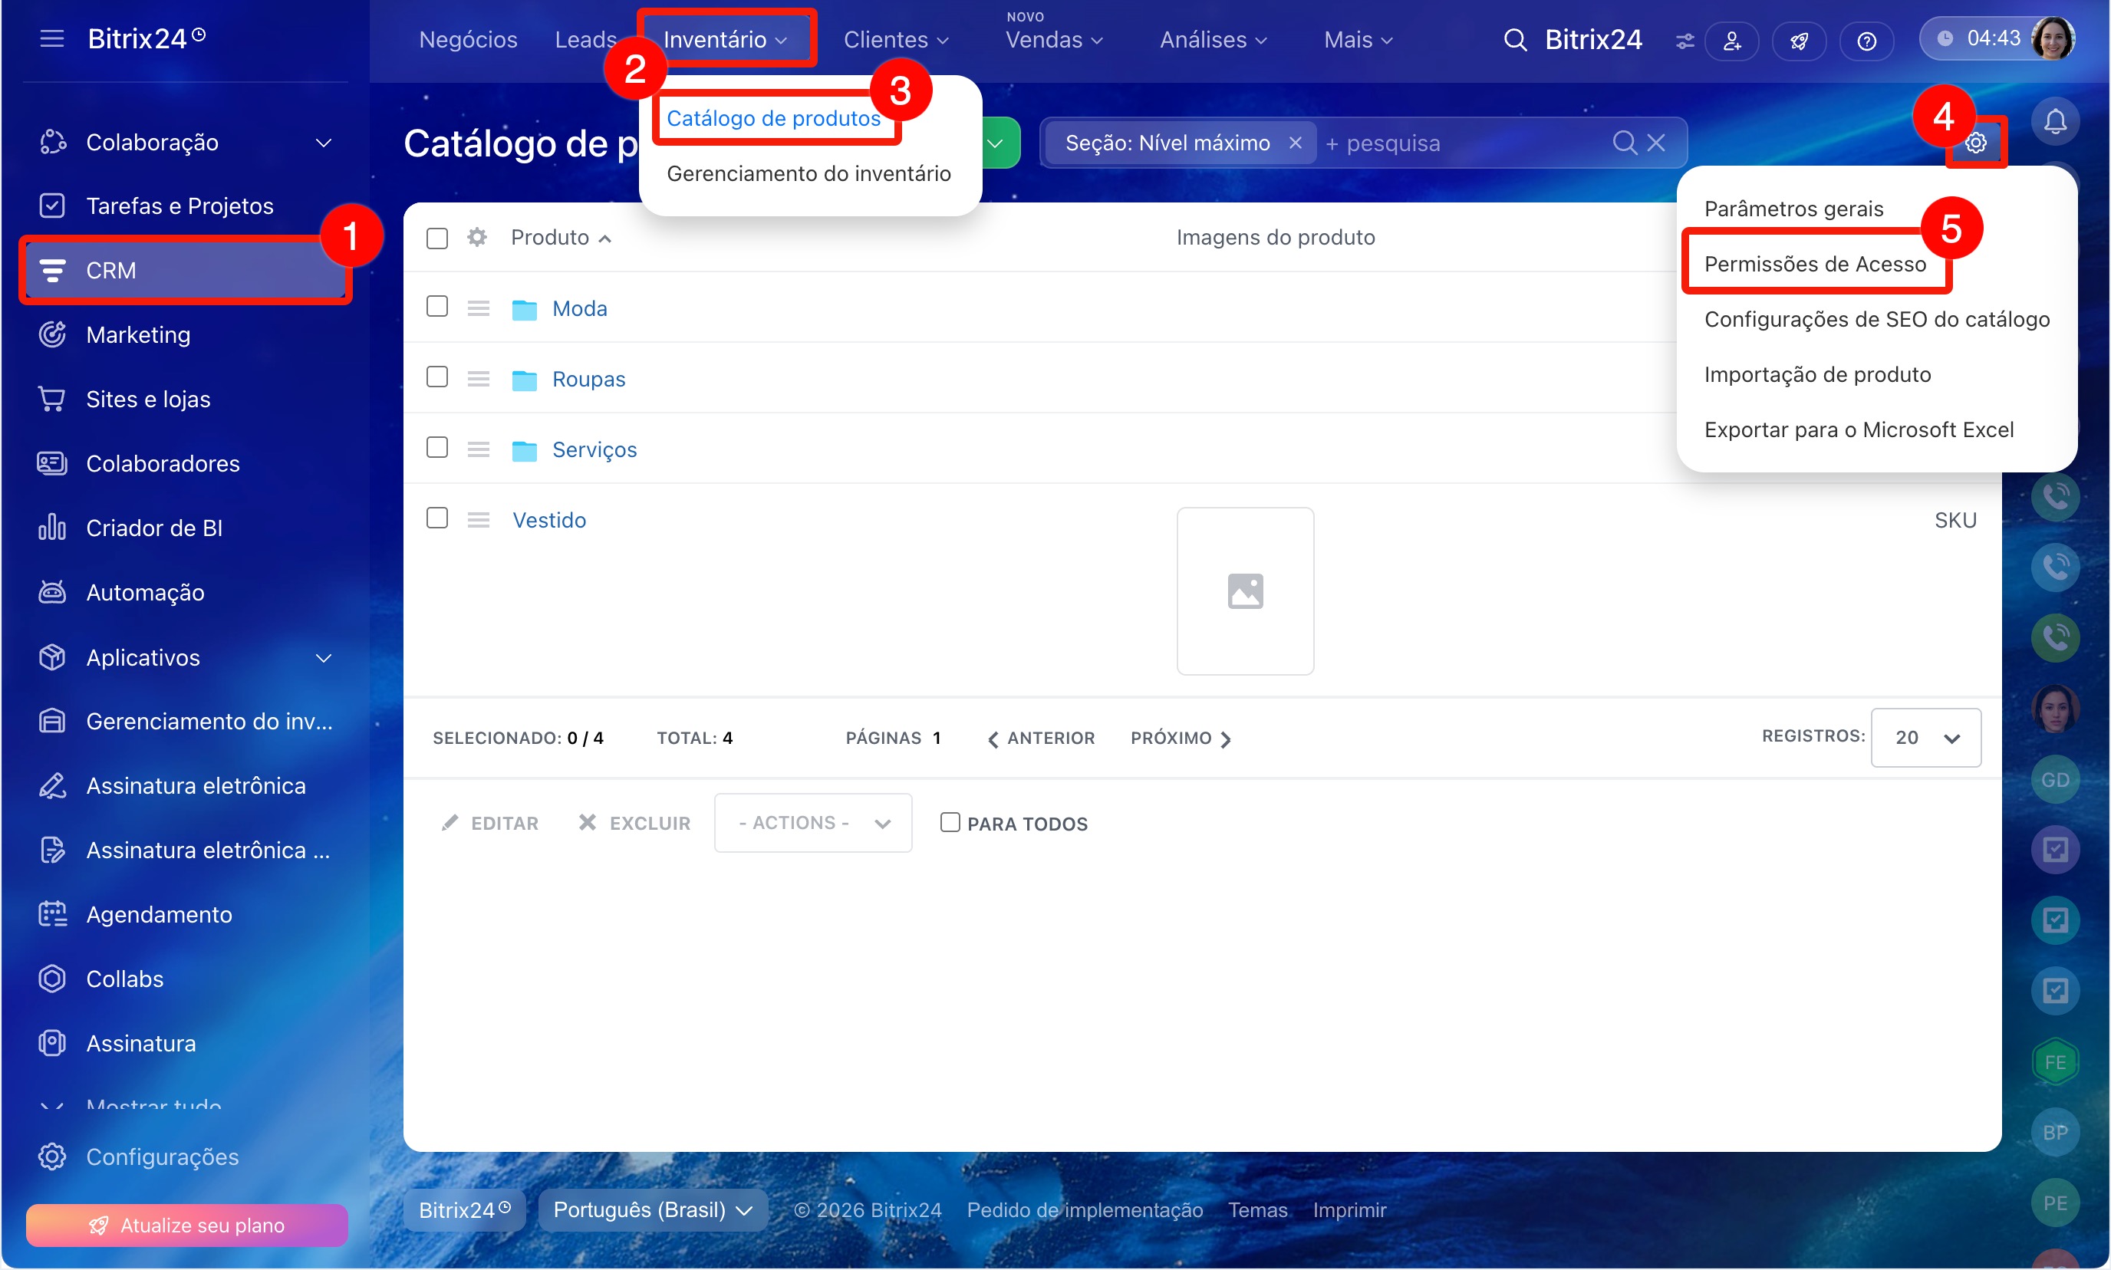This screenshot has height=1270, width=2111.
Task: Click the hamburger menu icon
Action: tap(51, 38)
